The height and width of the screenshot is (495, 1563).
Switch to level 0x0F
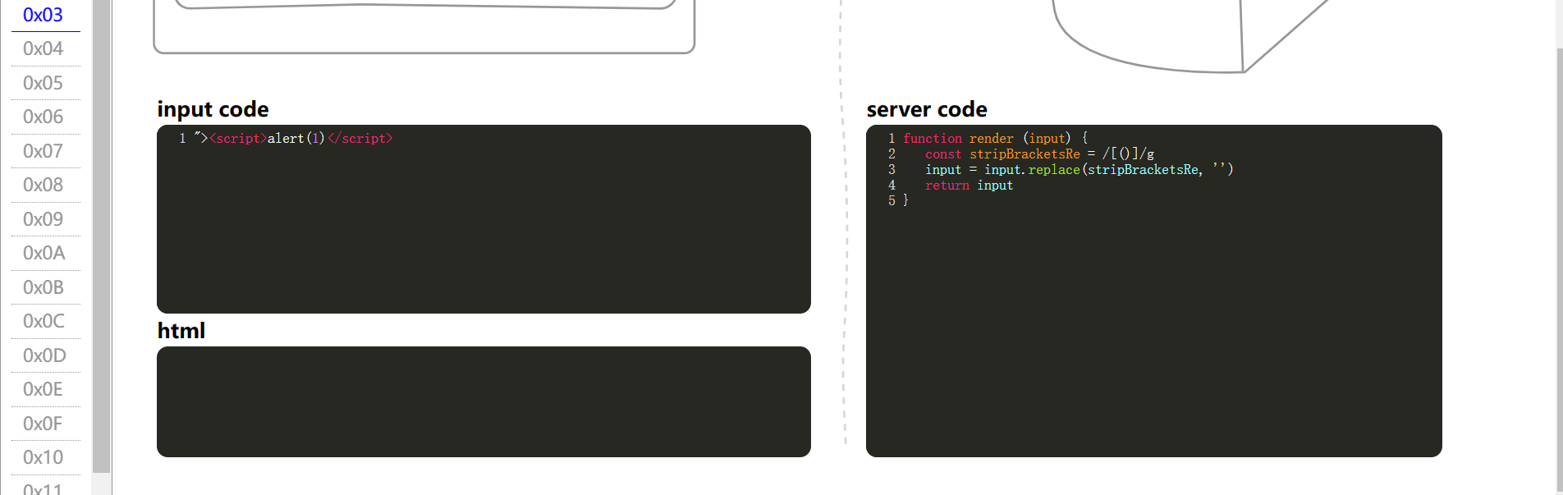[x=43, y=424]
